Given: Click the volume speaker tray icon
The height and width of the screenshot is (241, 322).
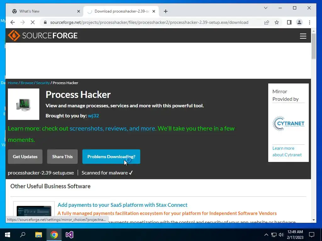Looking at the screenshot, I should coord(281,235).
